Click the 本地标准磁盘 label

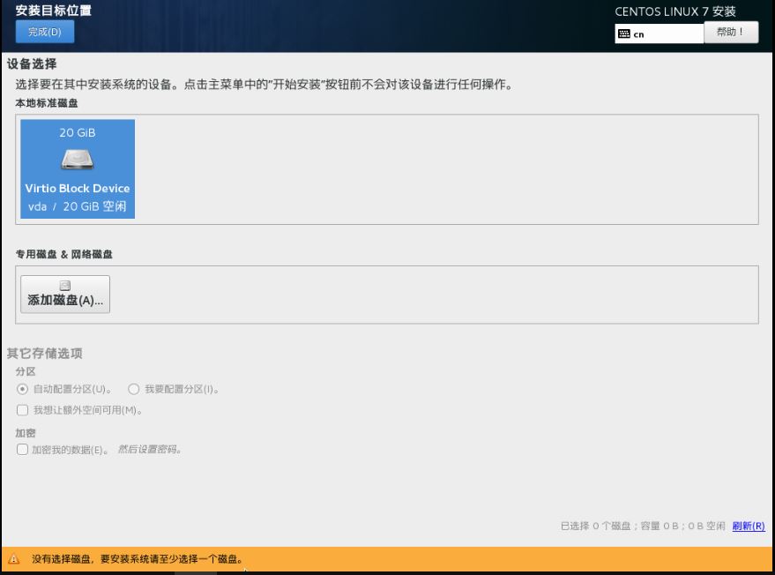47,103
